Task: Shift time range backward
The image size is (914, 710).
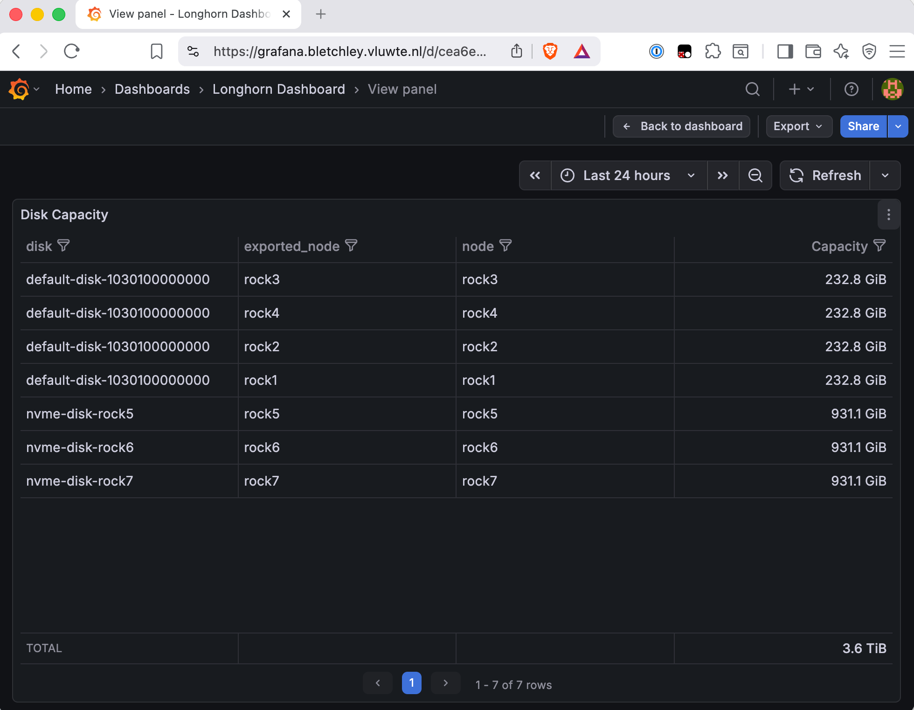Action: [x=535, y=175]
